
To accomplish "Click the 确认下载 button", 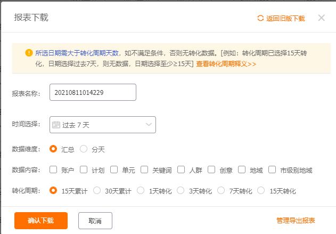I will pyautogui.click(x=41, y=221).
